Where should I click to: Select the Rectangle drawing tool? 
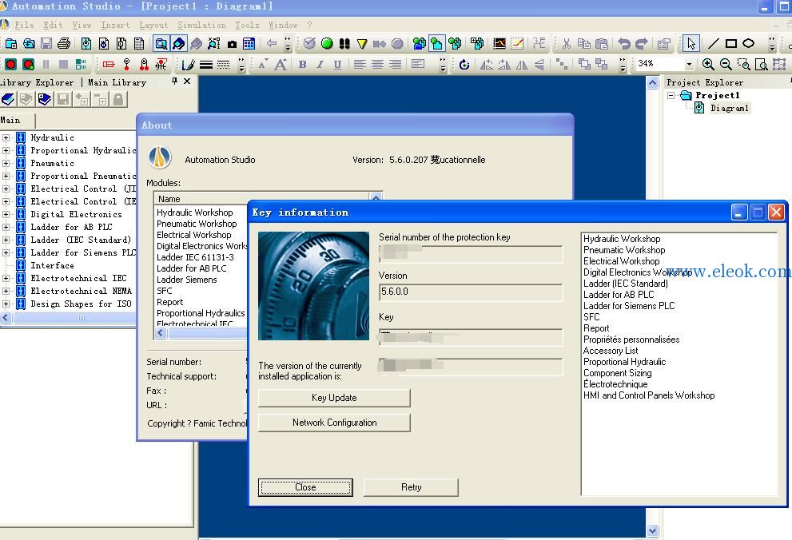[731, 44]
